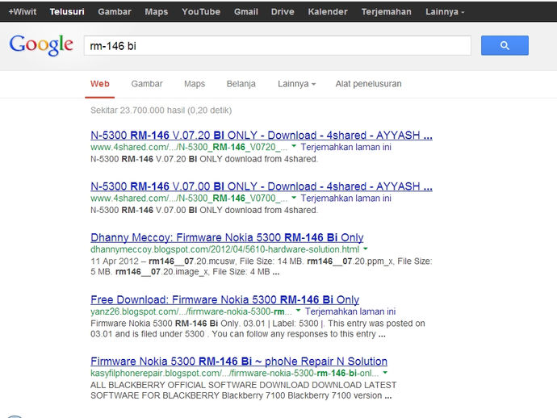This screenshot has height=418, width=557.
Task: Select the Web results tab
Action: [x=100, y=84]
